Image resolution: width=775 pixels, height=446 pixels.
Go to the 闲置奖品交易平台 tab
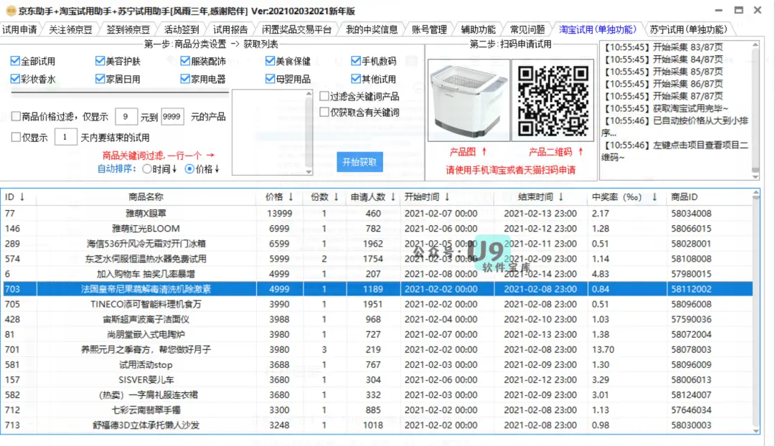(296, 29)
